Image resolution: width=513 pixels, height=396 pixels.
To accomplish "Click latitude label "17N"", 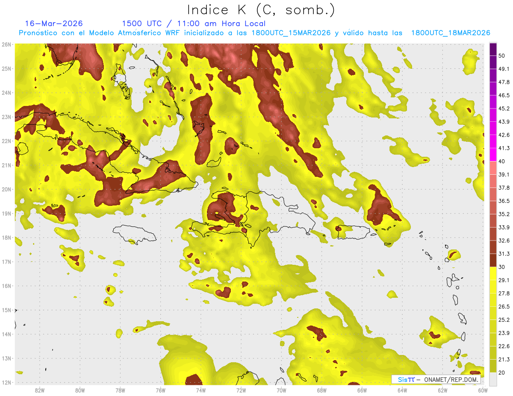I will [6, 262].
